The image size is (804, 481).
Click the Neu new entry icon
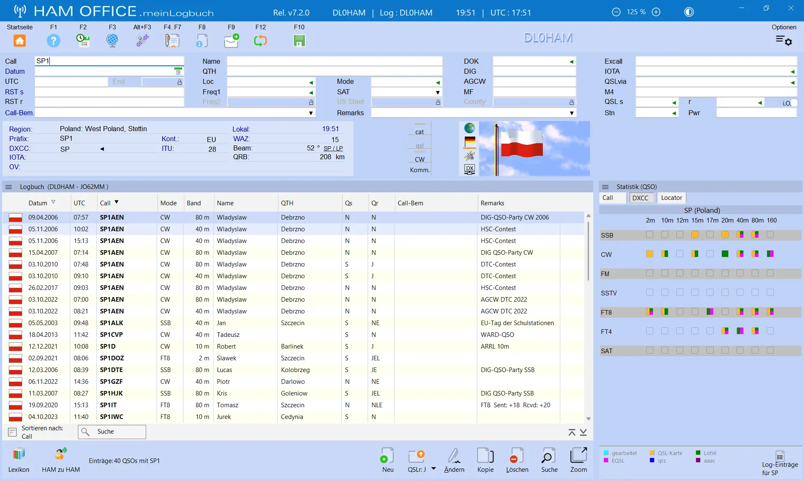387,455
